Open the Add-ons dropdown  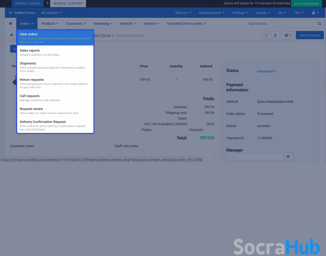(183, 13)
